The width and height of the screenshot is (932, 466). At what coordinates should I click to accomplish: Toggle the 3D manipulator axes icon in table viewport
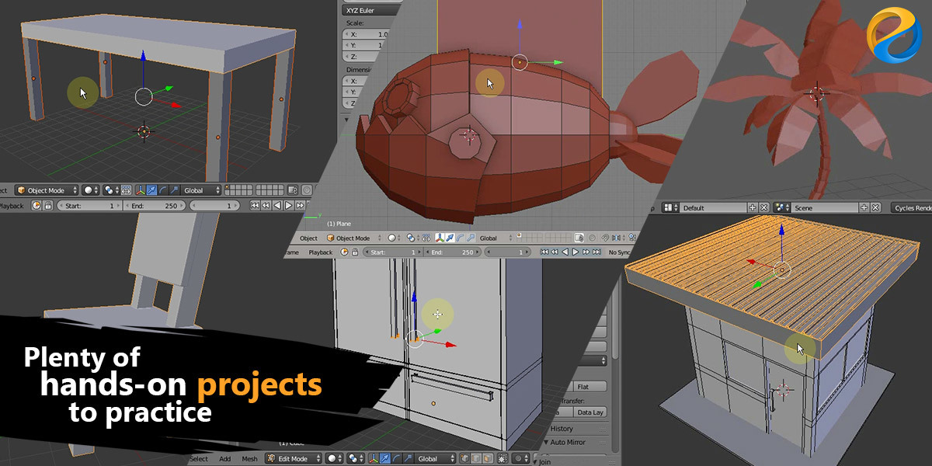click(140, 190)
